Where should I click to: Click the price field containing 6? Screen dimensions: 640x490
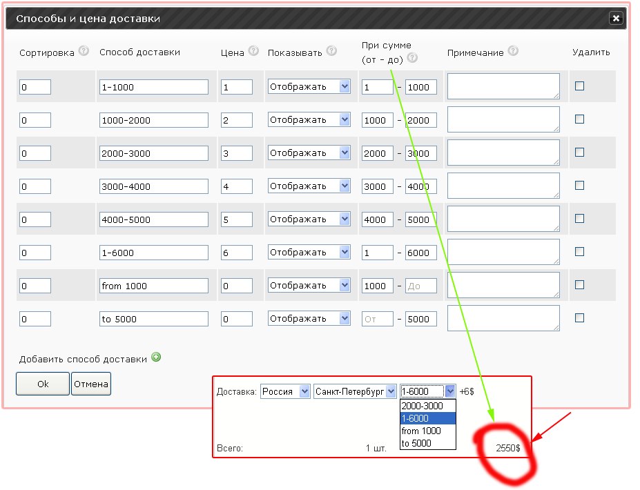(236, 253)
